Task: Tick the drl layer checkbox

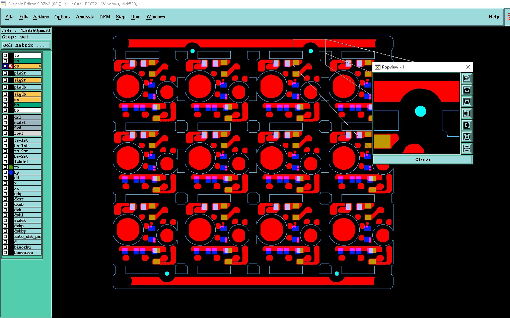Action: [x=5, y=117]
